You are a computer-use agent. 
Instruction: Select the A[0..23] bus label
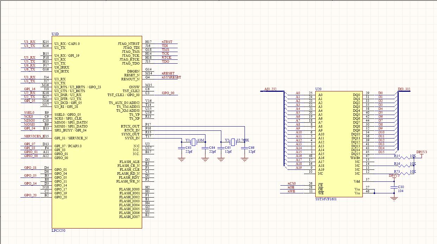(271, 89)
